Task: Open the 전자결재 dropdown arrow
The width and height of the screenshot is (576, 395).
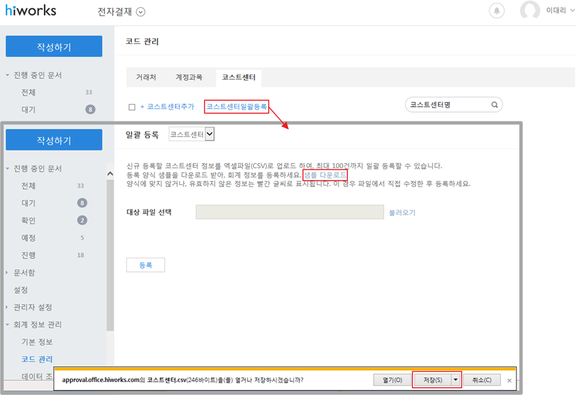Action: (x=141, y=11)
